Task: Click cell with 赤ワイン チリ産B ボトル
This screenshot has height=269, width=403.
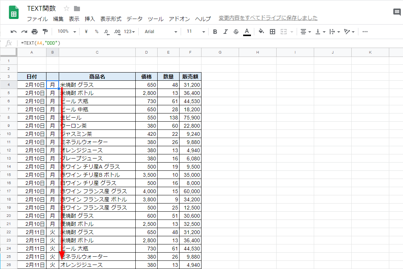Action: [x=97, y=175]
